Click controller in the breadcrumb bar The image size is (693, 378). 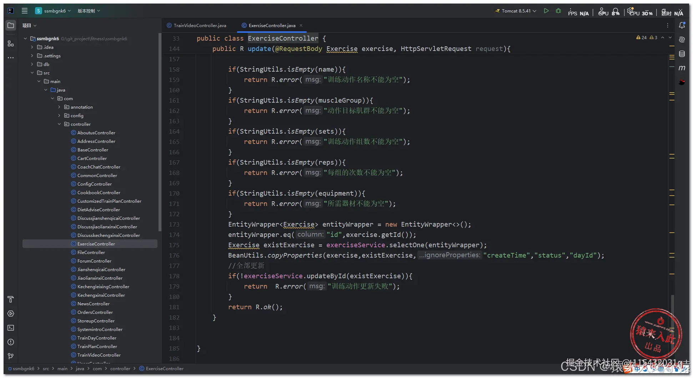click(120, 368)
